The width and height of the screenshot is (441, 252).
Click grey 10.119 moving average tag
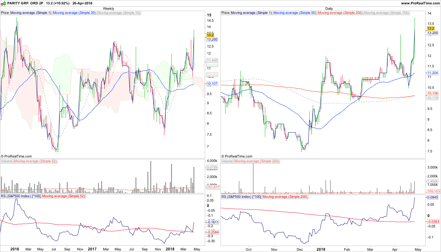click(x=432, y=98)
